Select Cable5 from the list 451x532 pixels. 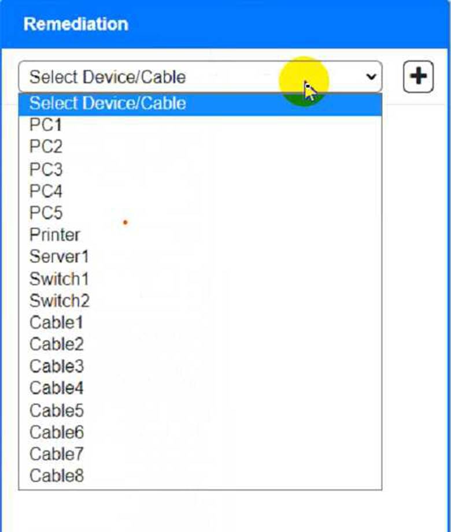(201, 411)
